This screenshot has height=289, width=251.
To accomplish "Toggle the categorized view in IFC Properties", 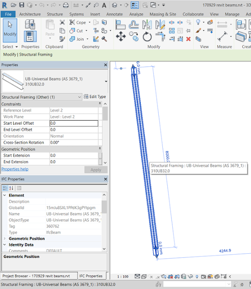I will click(5, 188).
